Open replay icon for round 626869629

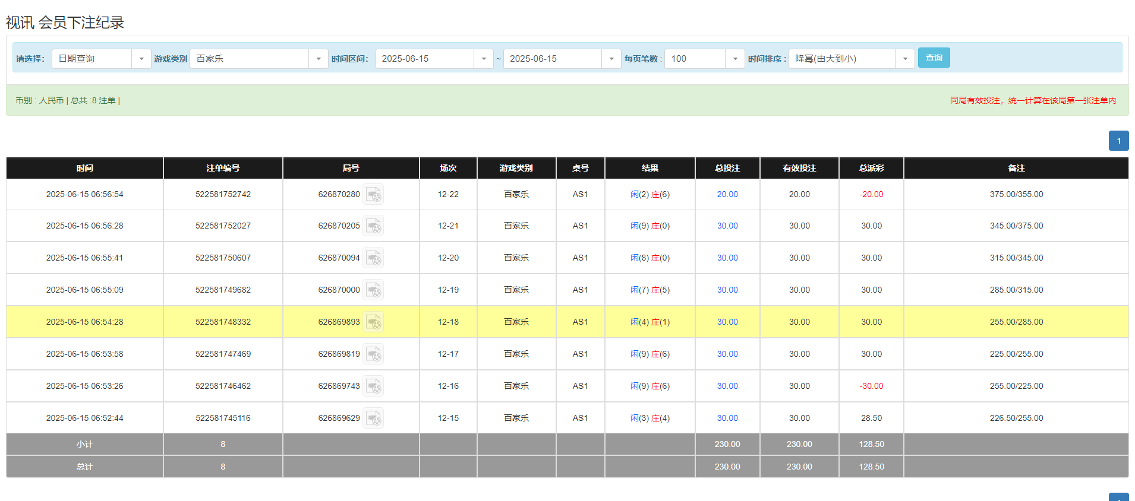[373, 418]
